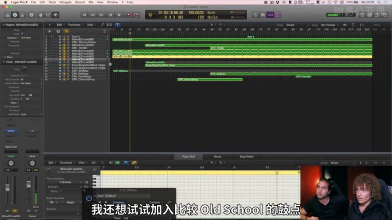Go to beginning of project
This screenshot has height=220, width=392.
tap(84, 15)
